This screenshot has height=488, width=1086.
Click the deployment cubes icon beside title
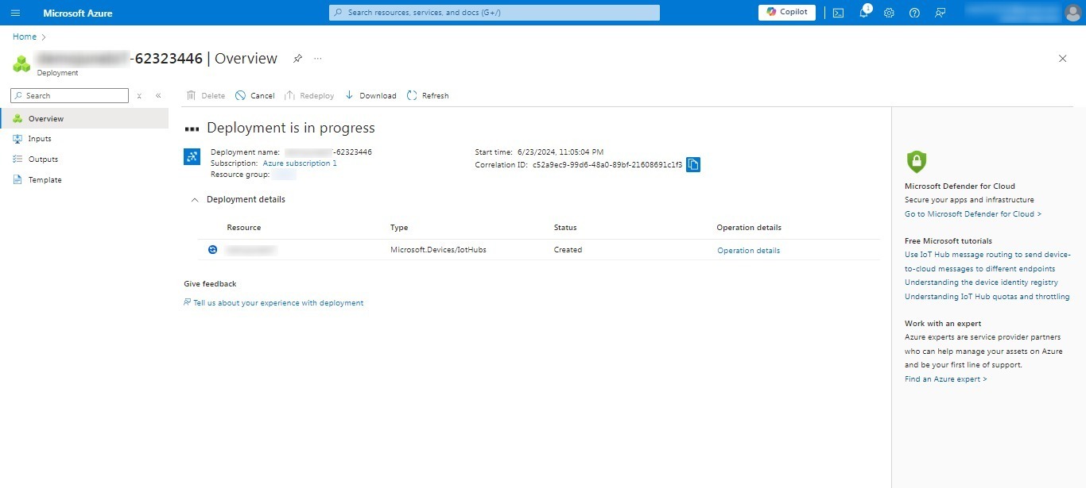tap(21, 63)
